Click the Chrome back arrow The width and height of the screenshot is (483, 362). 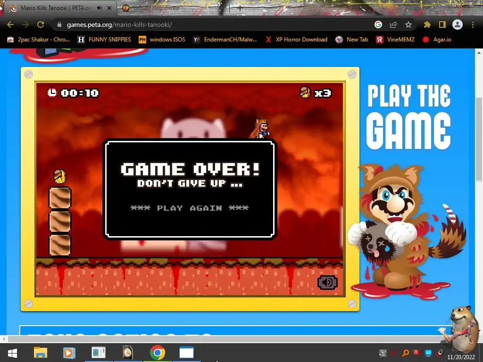[10, 25]
